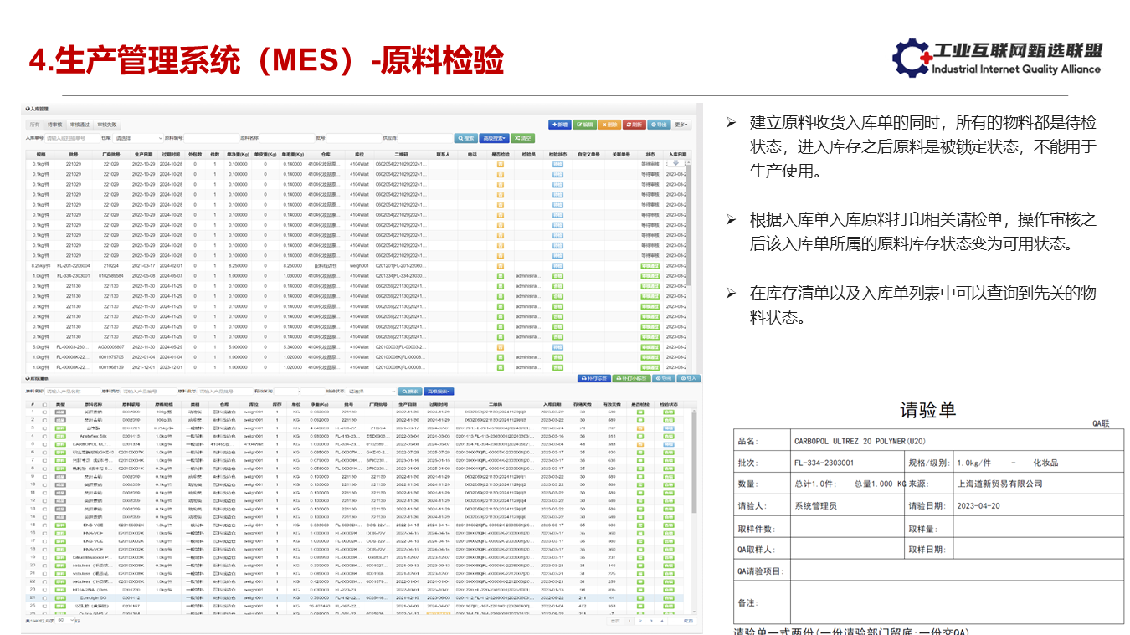Click the 检验员 column header
This screenshot has height=635, width=1130.
[x=528, y=154]
